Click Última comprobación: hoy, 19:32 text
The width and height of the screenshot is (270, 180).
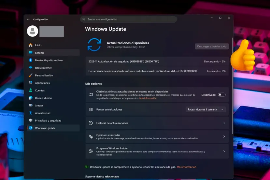tap(125, 47)
